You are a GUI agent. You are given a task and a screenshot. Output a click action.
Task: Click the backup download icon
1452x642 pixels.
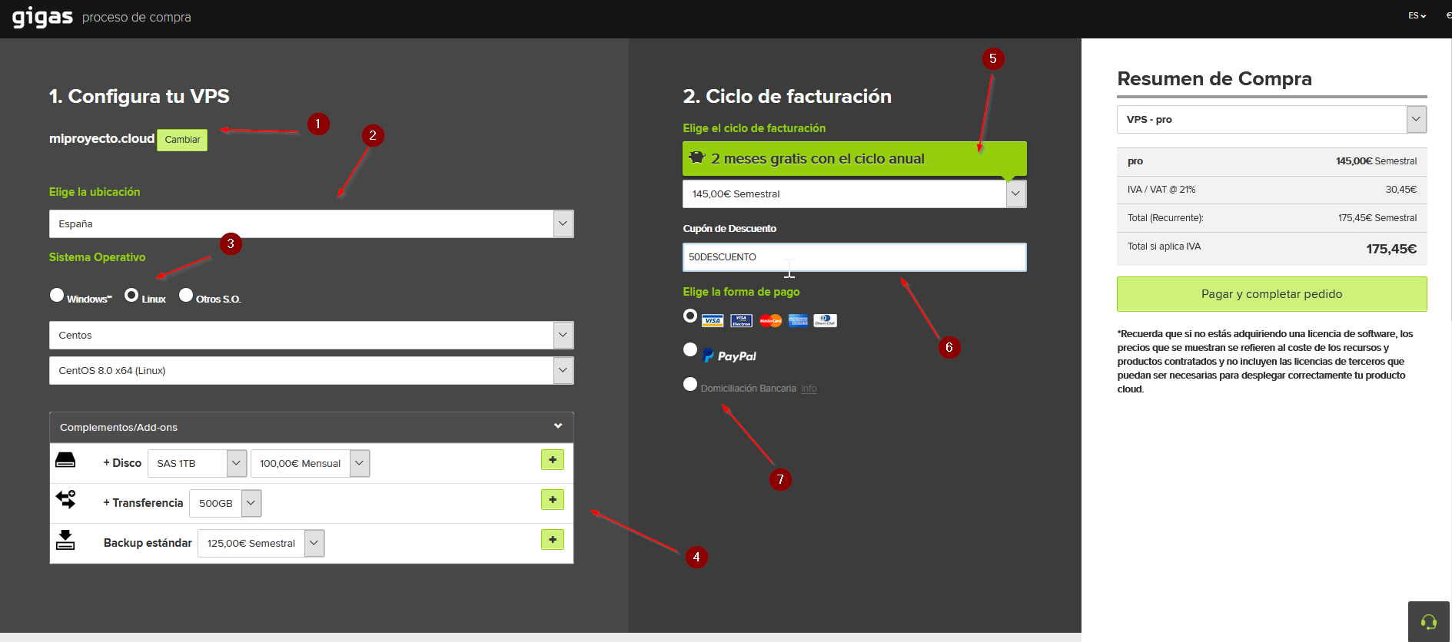pyautogui.click(x=66, y=540)
